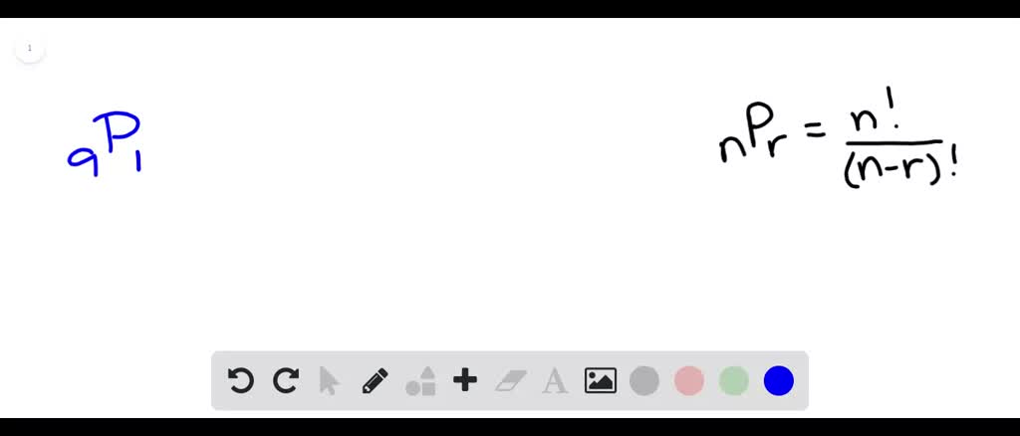The image size is (1020, 436).
Task: Click the blue handwritten 9P1 expression
Action: tap(105, 144)
